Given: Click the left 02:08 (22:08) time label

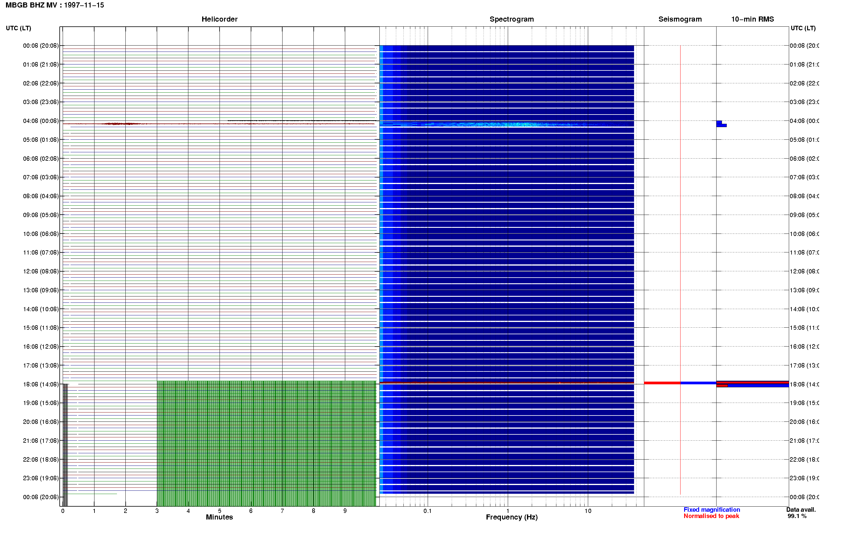Looking at the screenshot, I should (41, 83).
